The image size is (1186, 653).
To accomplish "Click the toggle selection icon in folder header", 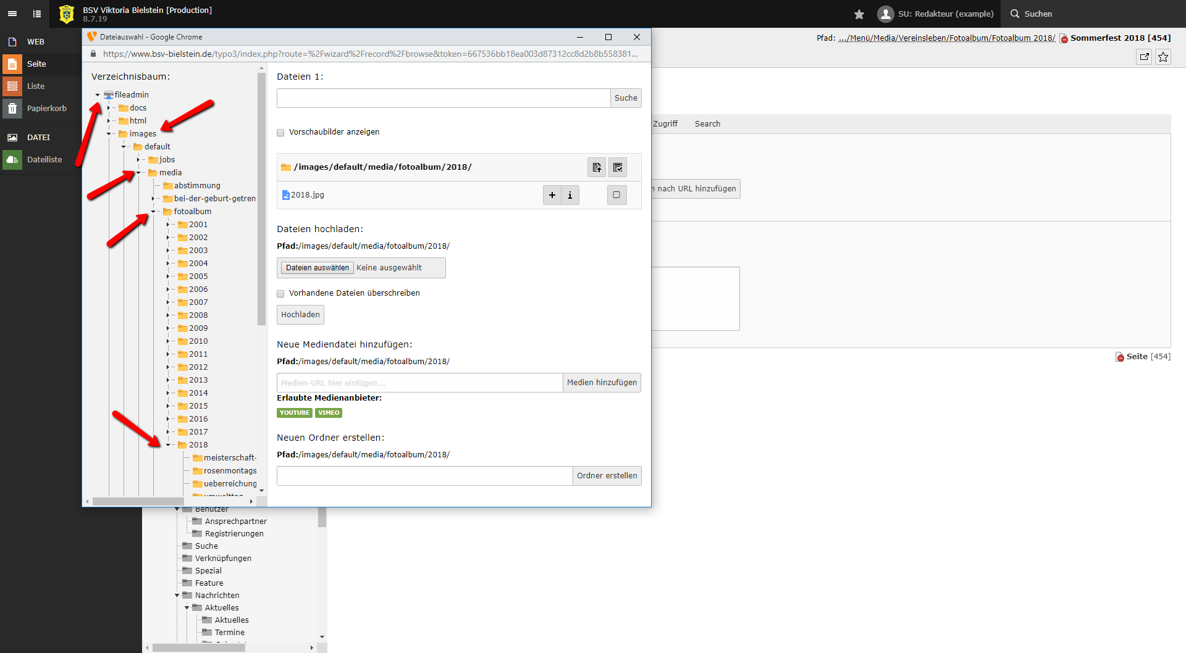I will coord(618,167).
